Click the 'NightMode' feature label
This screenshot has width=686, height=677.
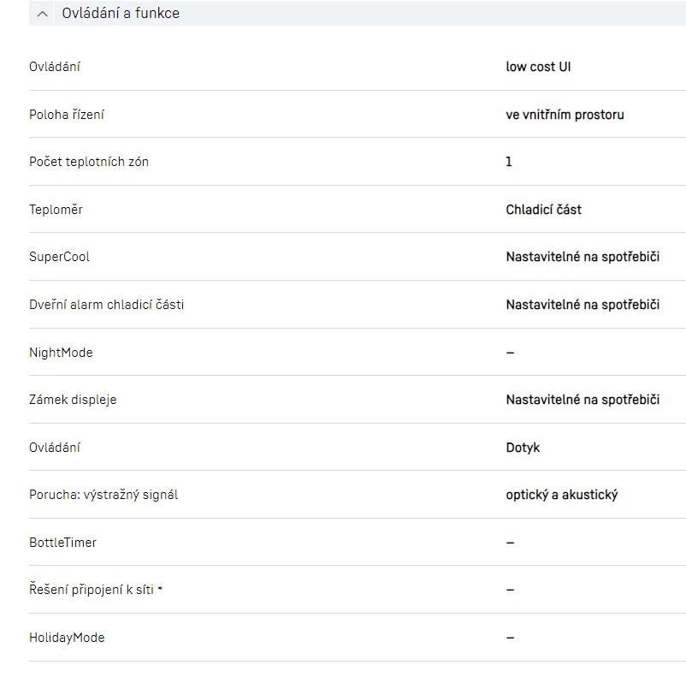click(x=61, y=353)
